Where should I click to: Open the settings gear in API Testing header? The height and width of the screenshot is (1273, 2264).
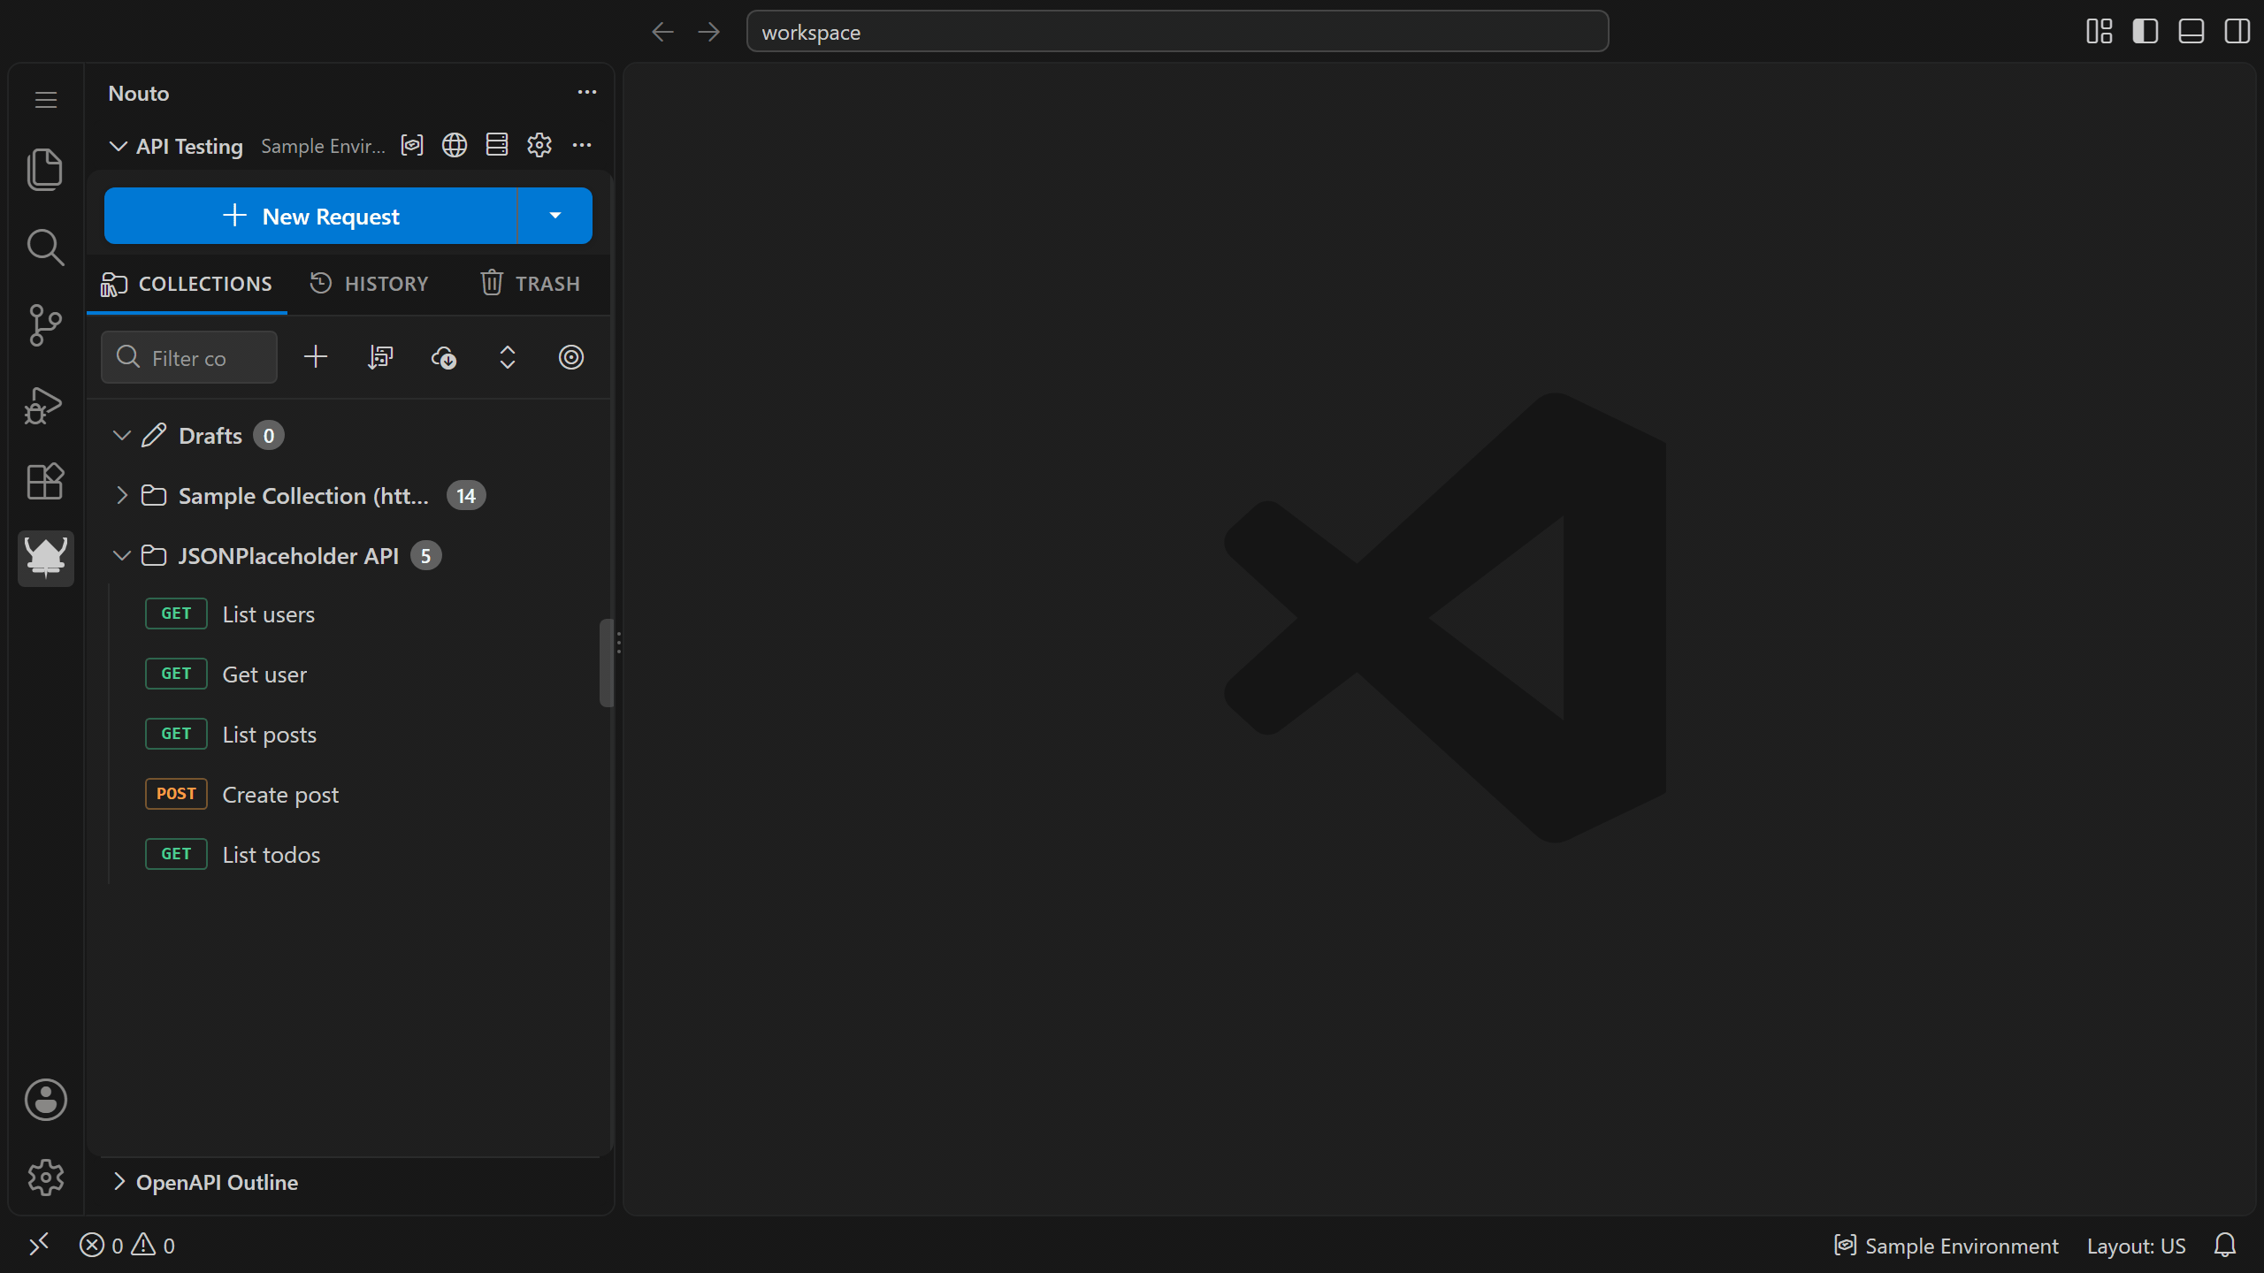539,145
